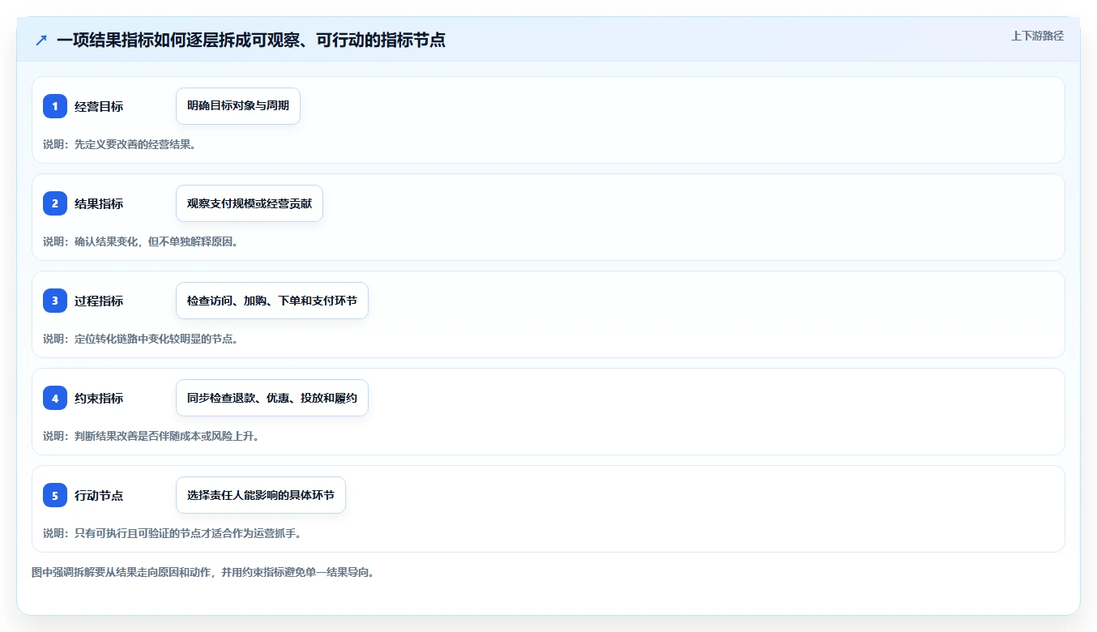1097x632 pixels.
Task: Select the 结果指标 step label
Action: click(99, 203)
